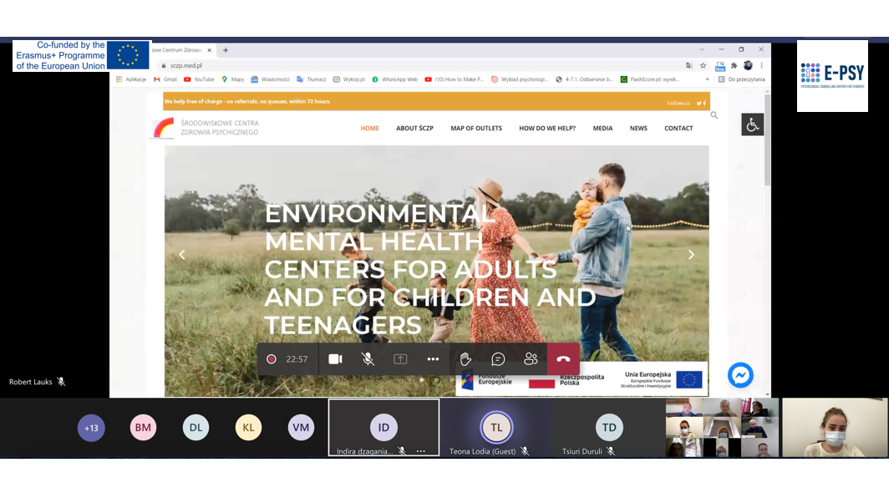The image size is (889, 493).
Task: Open the YouTube bookmark
Action: coord(199,79)
